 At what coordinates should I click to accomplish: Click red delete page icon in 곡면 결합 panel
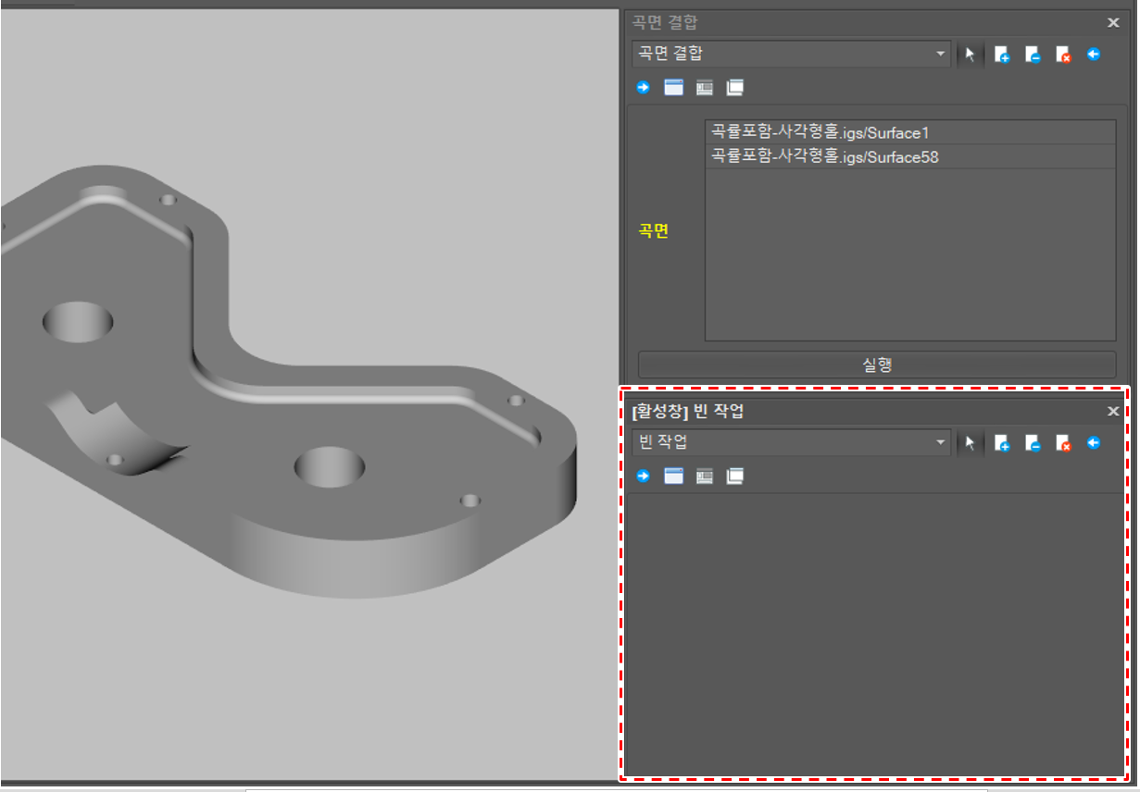click(x=1063, y=56)
